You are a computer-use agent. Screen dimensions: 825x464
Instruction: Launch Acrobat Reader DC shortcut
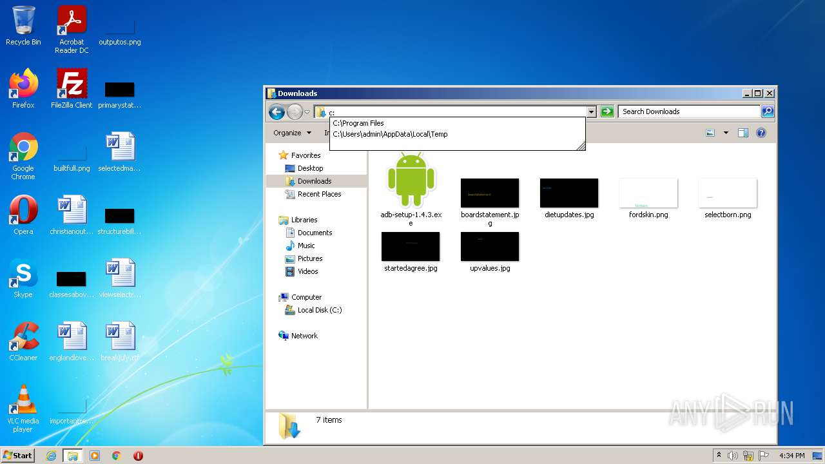pyautogui.click(x=72, y=30)
